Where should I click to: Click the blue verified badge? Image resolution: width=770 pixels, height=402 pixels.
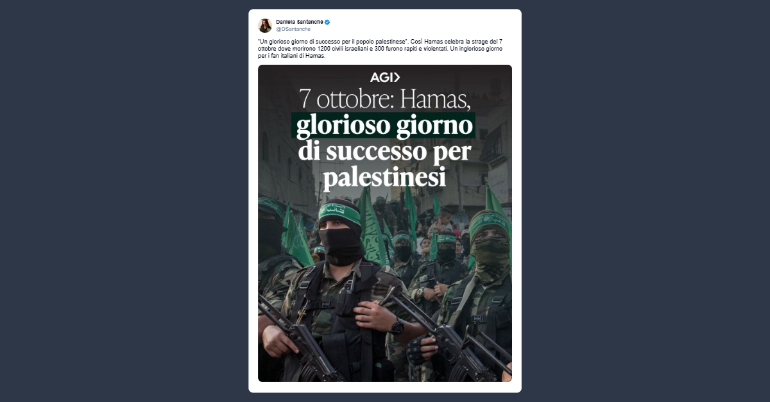[x=327, y=22]
